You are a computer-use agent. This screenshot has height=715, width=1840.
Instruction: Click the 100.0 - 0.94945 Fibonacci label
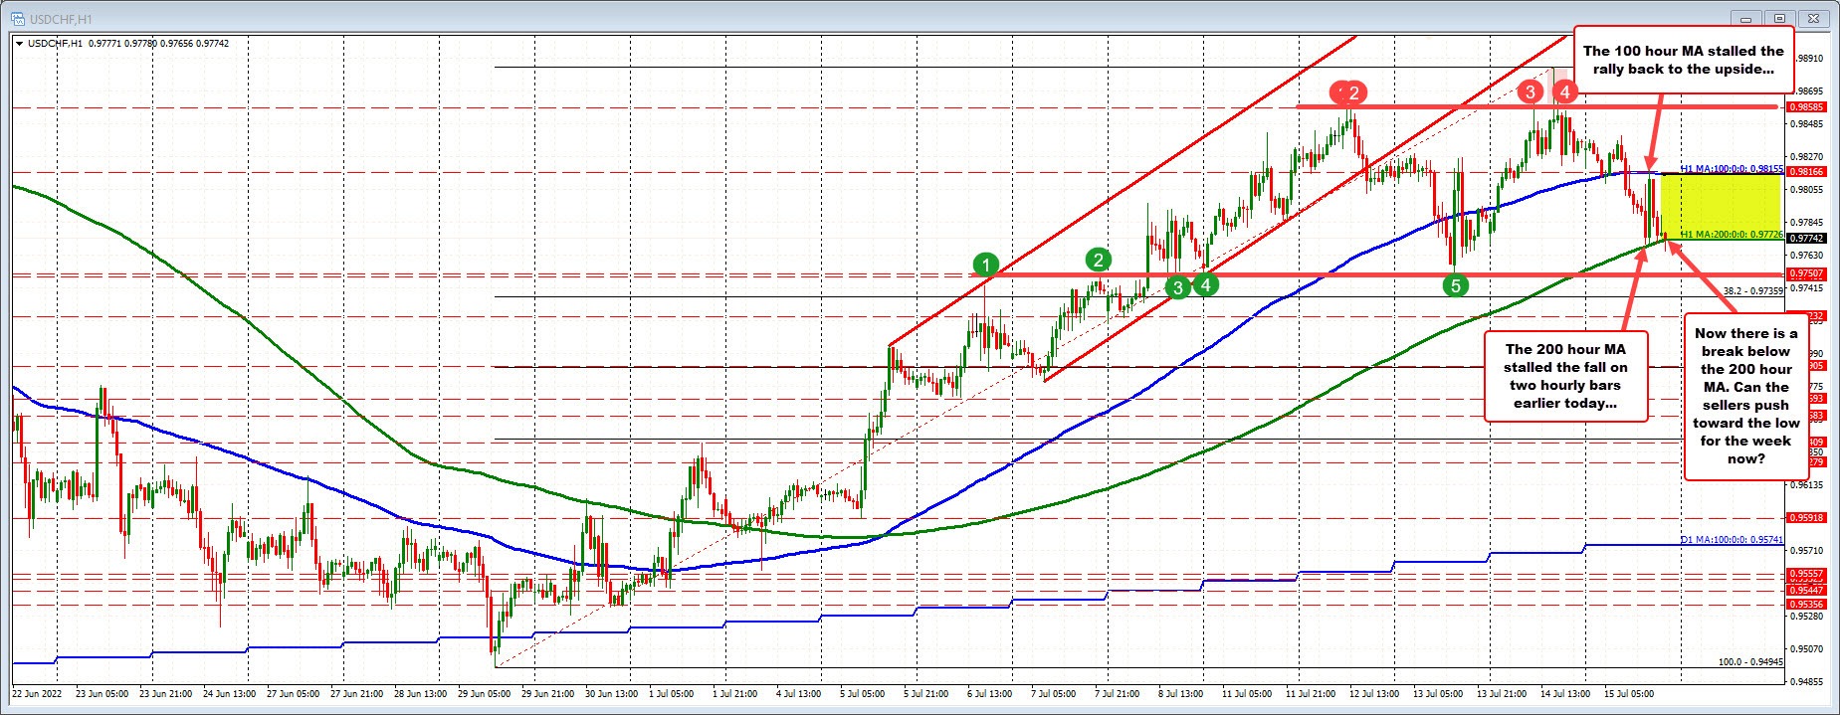[1751, 661]
